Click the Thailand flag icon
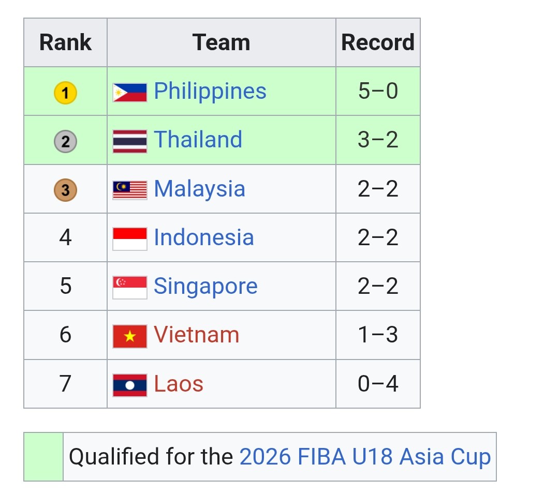The image size is (559, 494). (130, 141)
